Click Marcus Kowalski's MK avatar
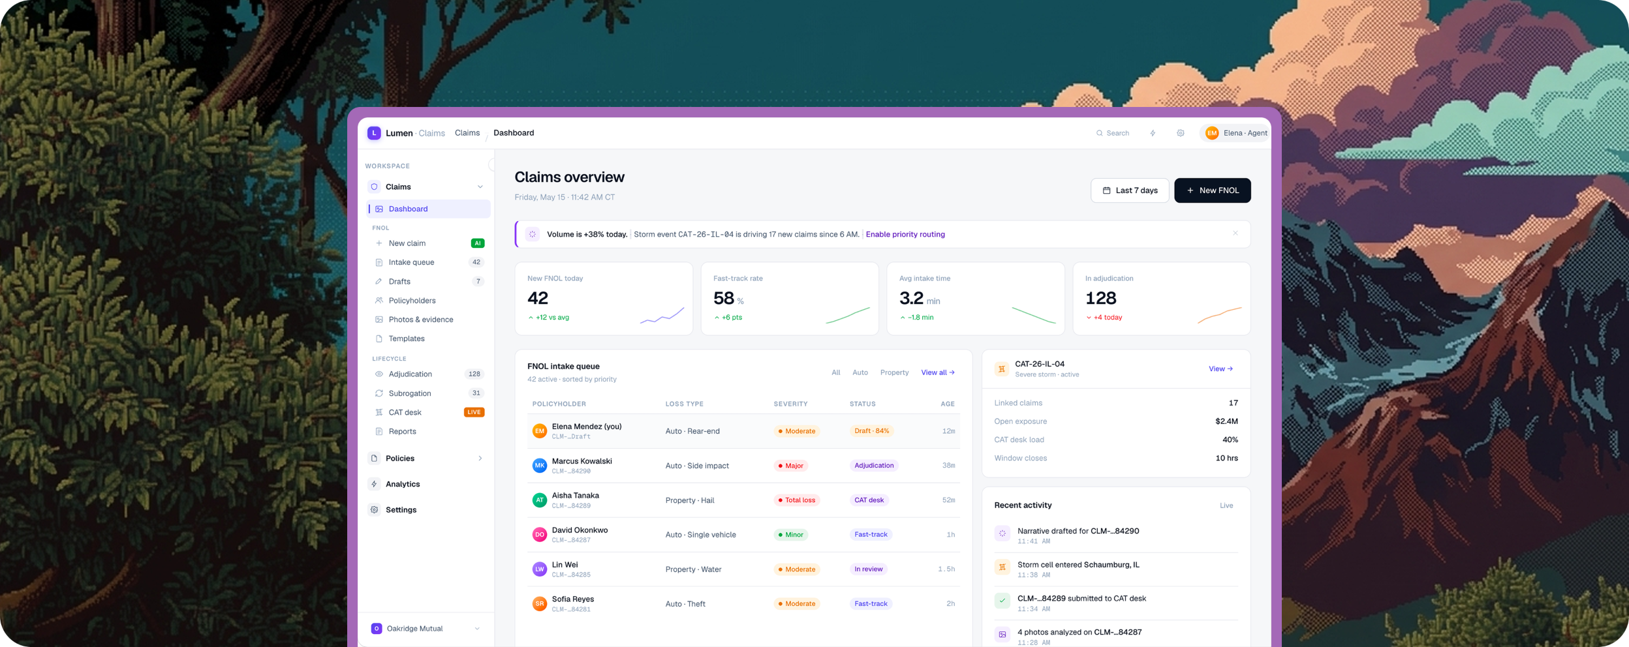The image size is (1629, 647). tap(540, 466)
